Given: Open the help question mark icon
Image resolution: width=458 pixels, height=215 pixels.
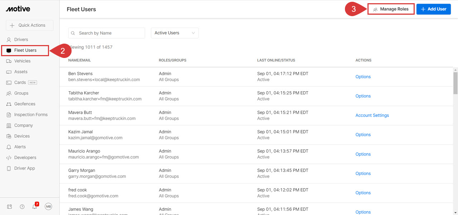Looking at the screenshot, I should tap(22, 206).
